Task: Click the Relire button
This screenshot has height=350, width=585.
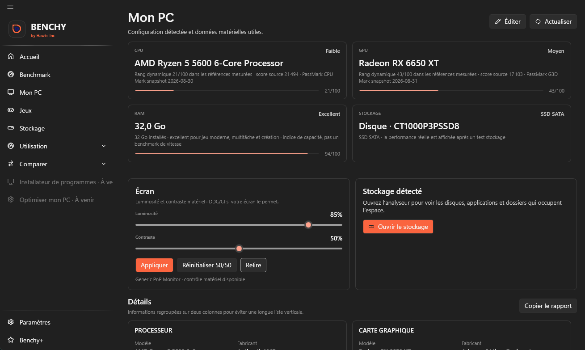Action: 253,265
